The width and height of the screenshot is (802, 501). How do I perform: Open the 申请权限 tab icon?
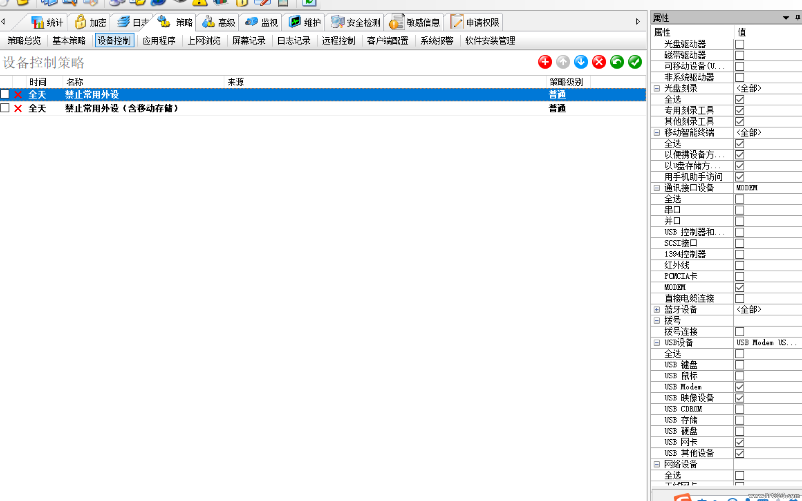[x=456, y=22]
